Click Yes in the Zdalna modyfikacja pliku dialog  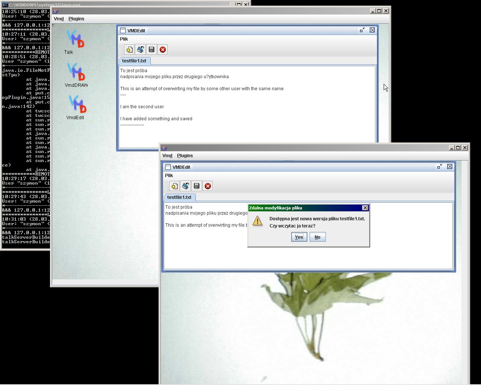click(299, 237)
